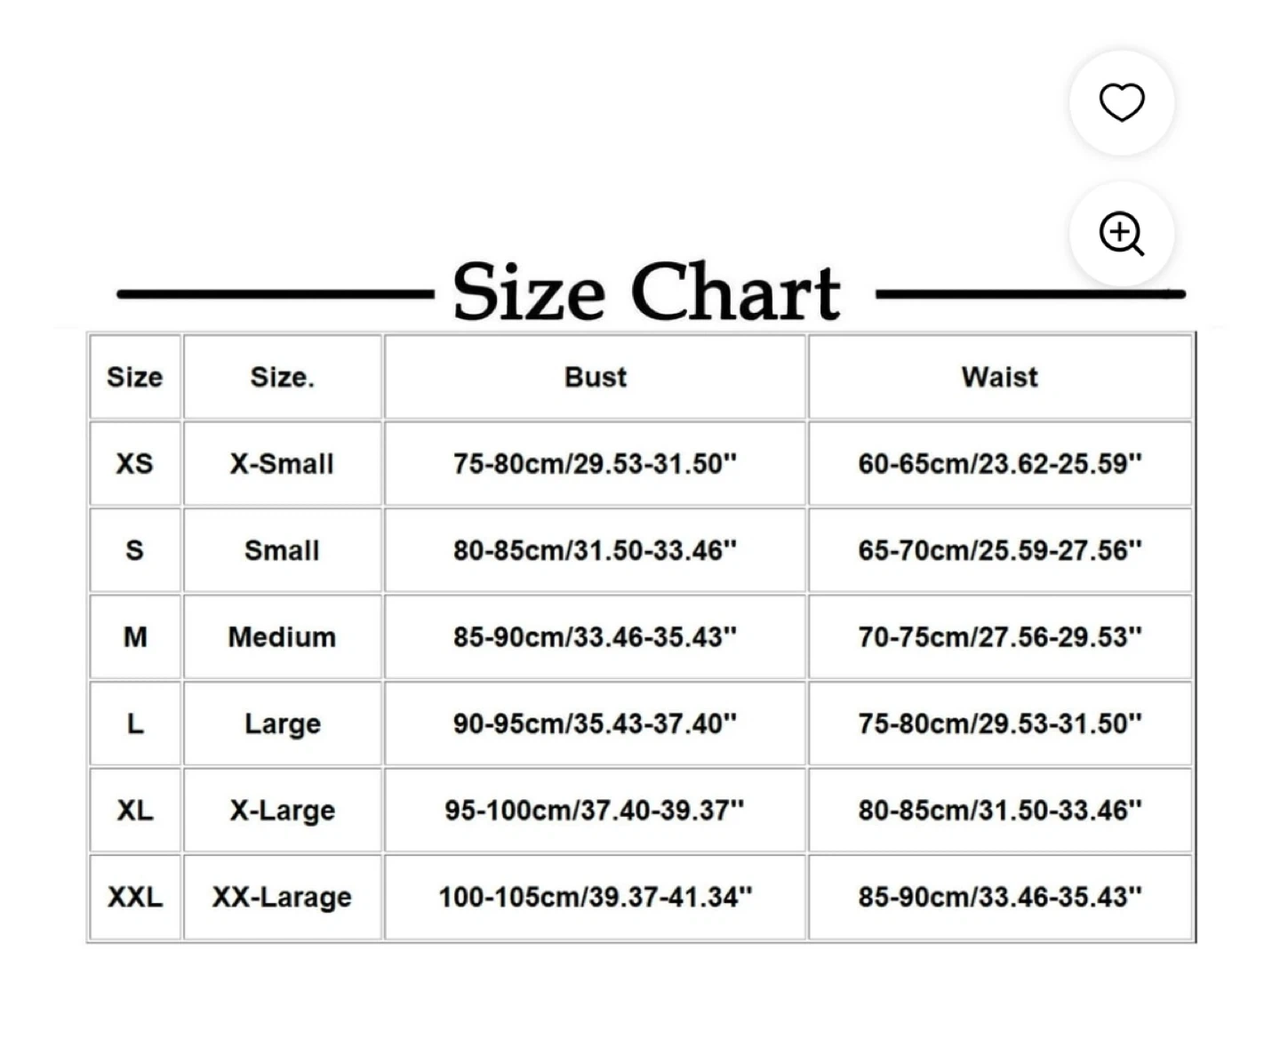Image resolution: width=1280 pixels, height=1055 pixels.
Task: Select the X-Large bust measurement 95-100cm
Action: click(x=595, y=810)
